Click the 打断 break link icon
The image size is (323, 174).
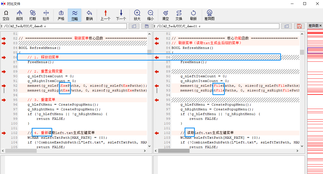coord(33,15)
